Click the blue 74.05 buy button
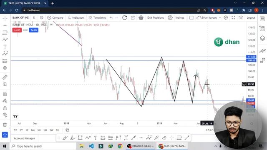Image resolution: width=267 pixels, height=150 pixels. (33, 30)
